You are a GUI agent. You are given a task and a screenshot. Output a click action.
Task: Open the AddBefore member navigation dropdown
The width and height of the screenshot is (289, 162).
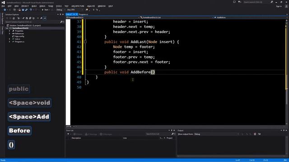click(x=250, y=18)
